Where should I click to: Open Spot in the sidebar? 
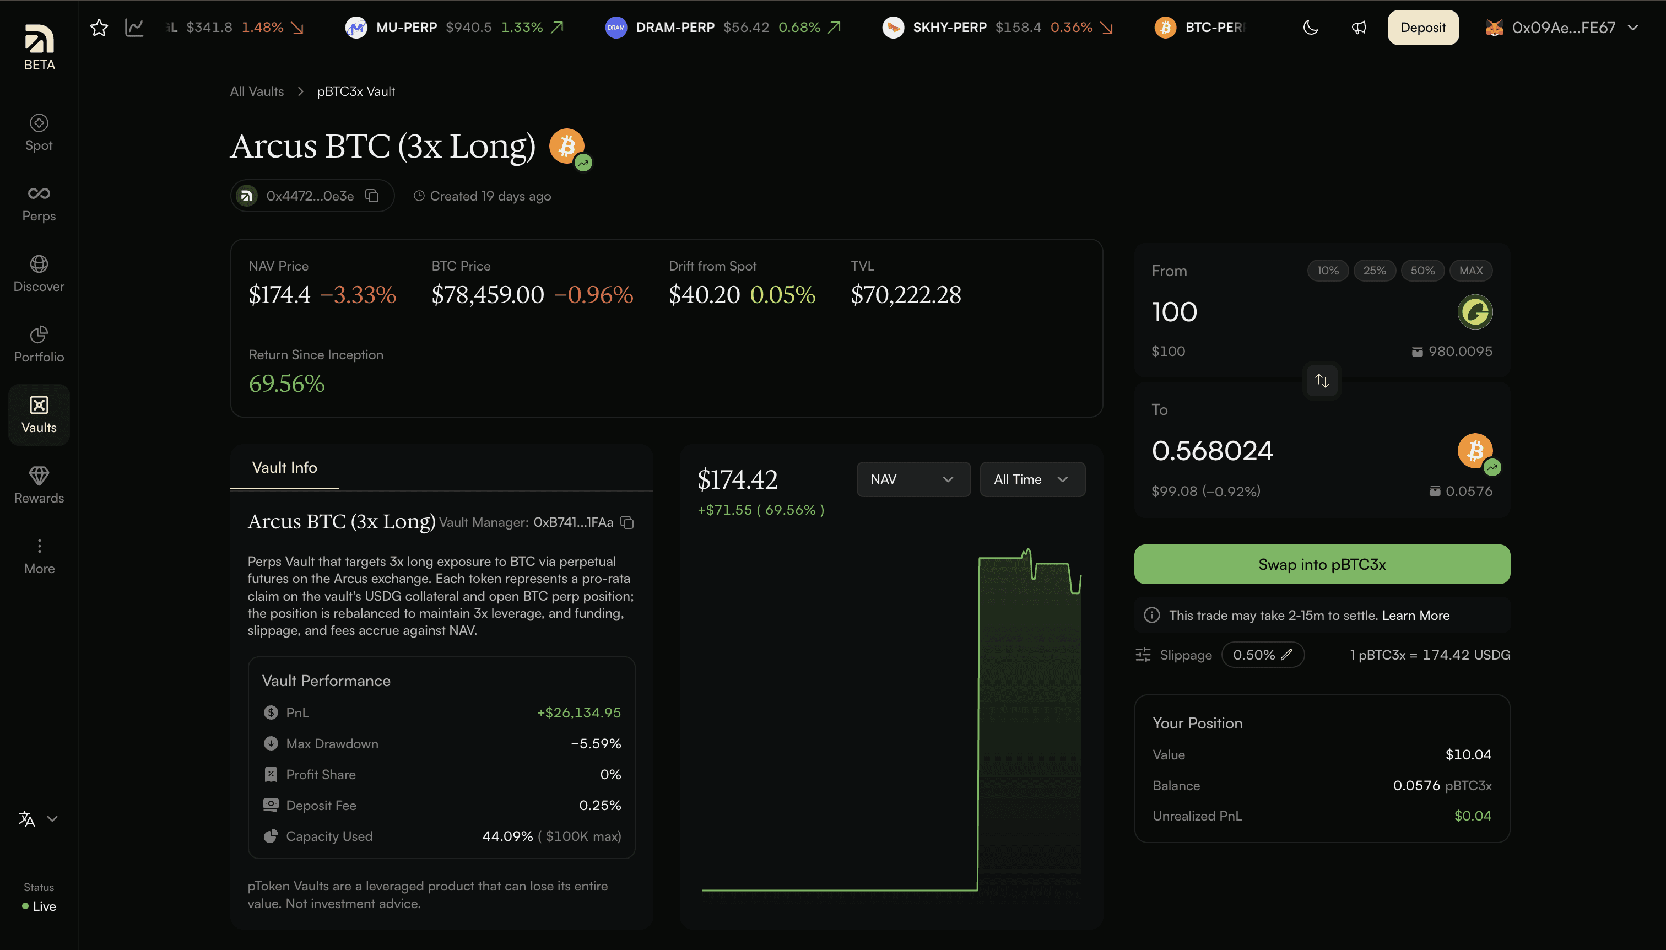[39, 132]
